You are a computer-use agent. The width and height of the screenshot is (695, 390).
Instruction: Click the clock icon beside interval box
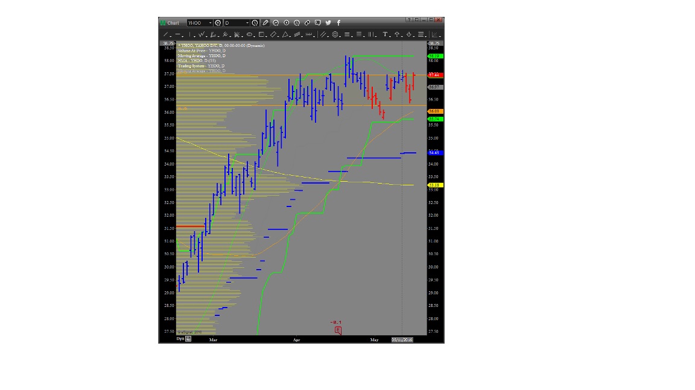tap(255, 23)
